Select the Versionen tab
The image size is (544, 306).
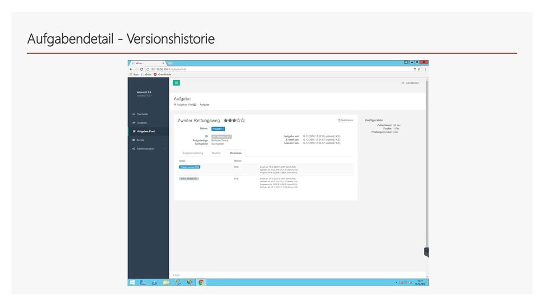(x=235, y=153)
